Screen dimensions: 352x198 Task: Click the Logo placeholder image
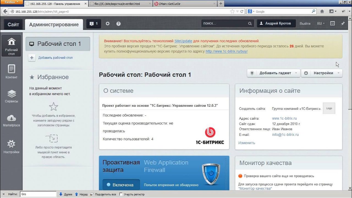(x=329, y=108)
